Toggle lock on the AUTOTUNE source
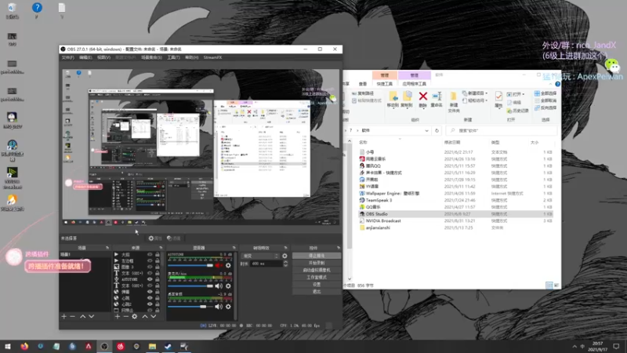 pos(158,279)
